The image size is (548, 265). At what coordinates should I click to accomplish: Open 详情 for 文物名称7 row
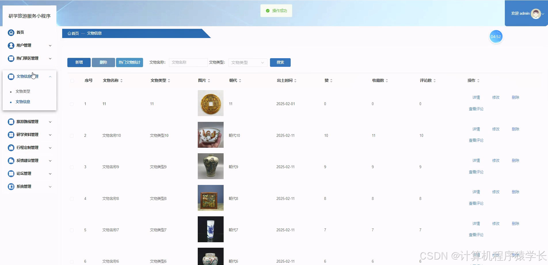click(x=476, y=224)
